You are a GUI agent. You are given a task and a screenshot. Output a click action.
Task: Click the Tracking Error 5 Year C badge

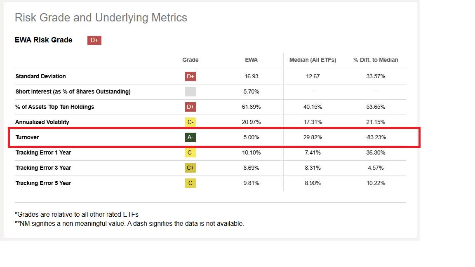(x=190, y=183)
